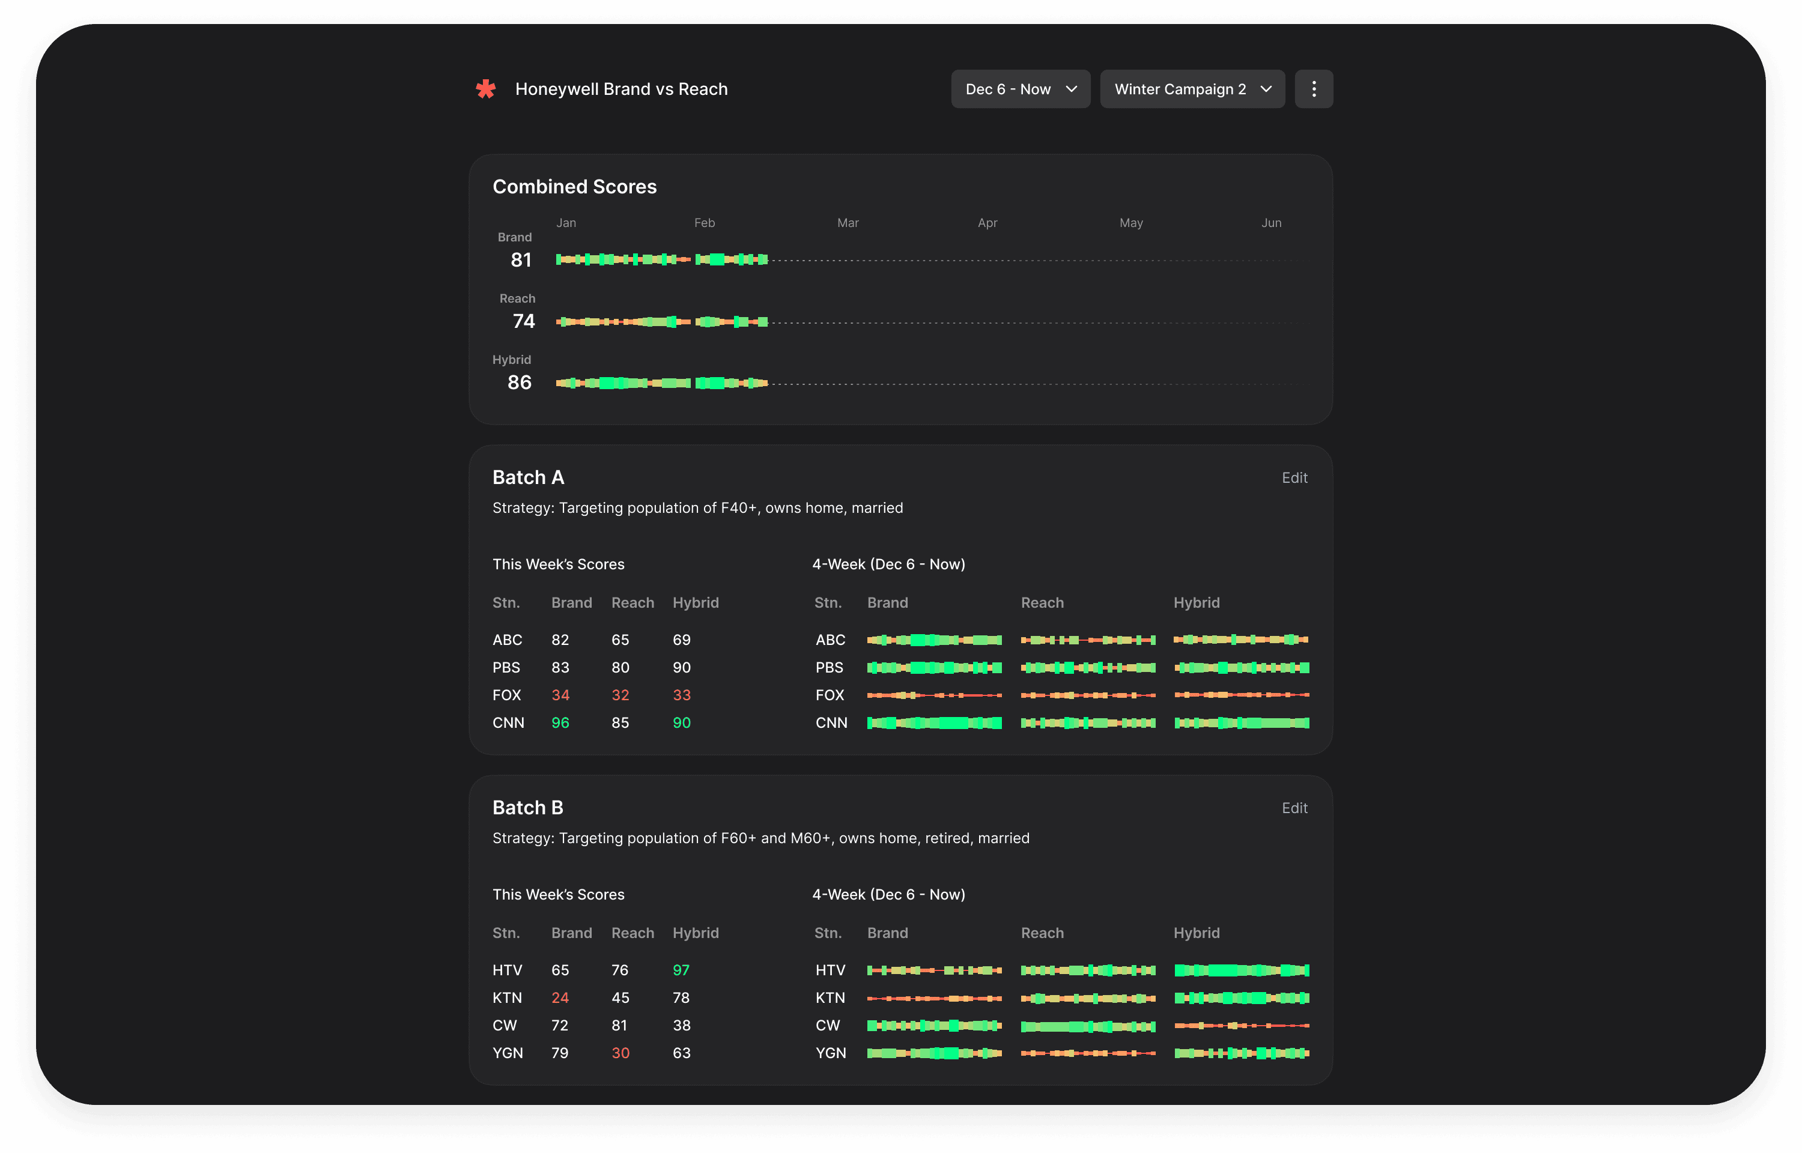Click Edit on the Batch A card

click(x=1294, y=477)
